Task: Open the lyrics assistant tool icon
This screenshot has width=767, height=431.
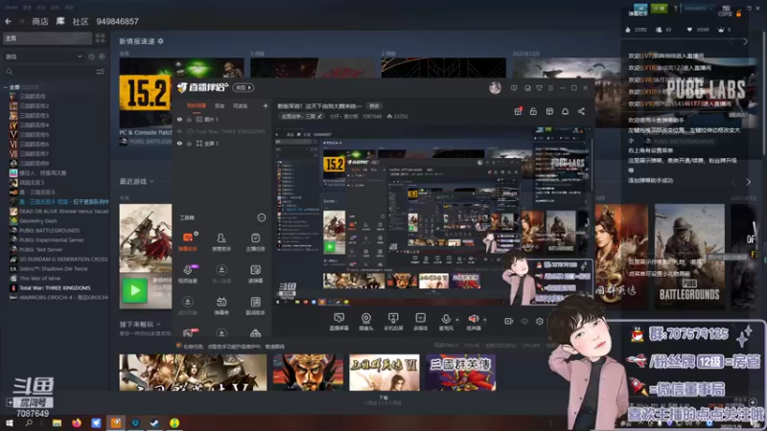Action: 255,306
